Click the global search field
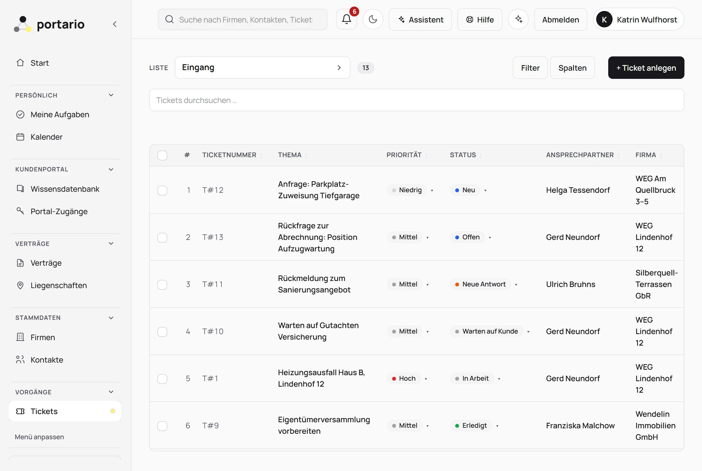This screenshot has height=471, width=702. tap(242, 19)
